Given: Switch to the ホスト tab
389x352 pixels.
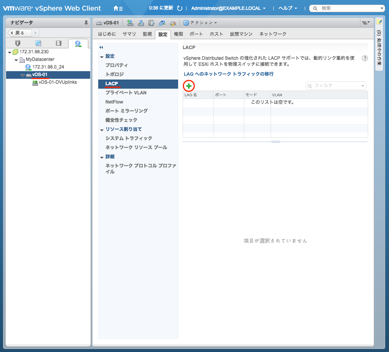Looking at the screenshot, I should [x=216, y=34].
